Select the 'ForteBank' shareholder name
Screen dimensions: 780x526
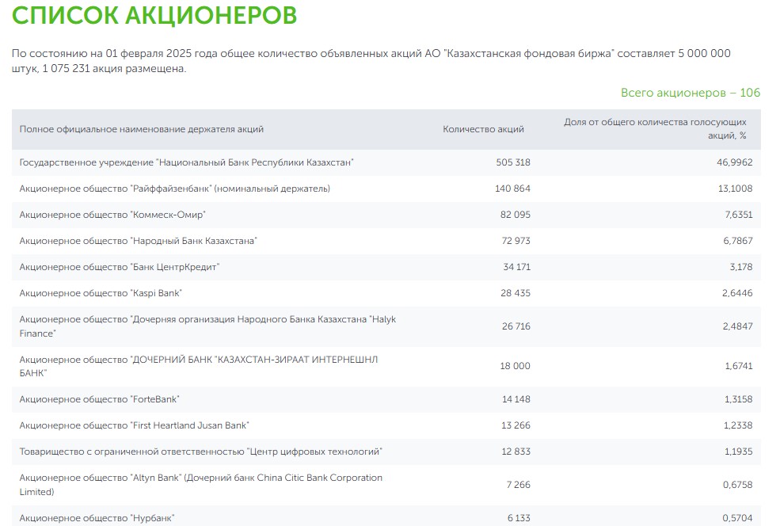(100, 399)
